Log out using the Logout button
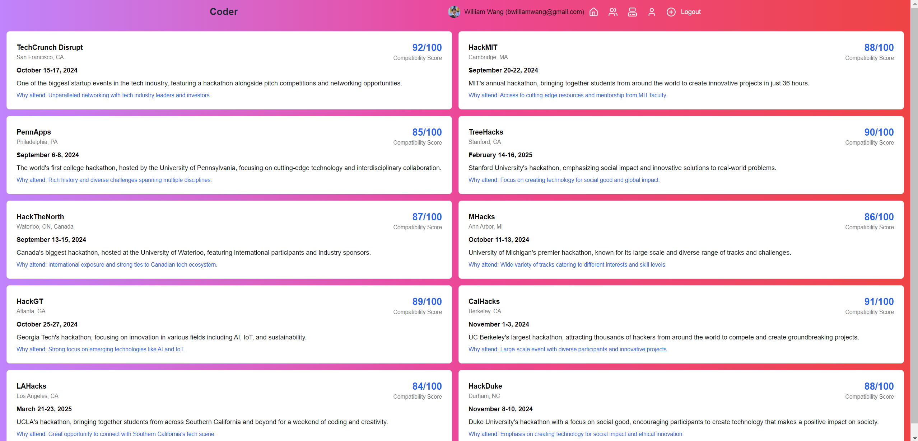 point(690,12)
